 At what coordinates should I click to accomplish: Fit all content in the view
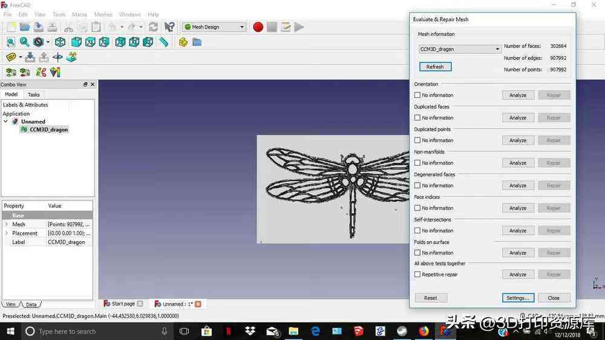pos(11,42)
